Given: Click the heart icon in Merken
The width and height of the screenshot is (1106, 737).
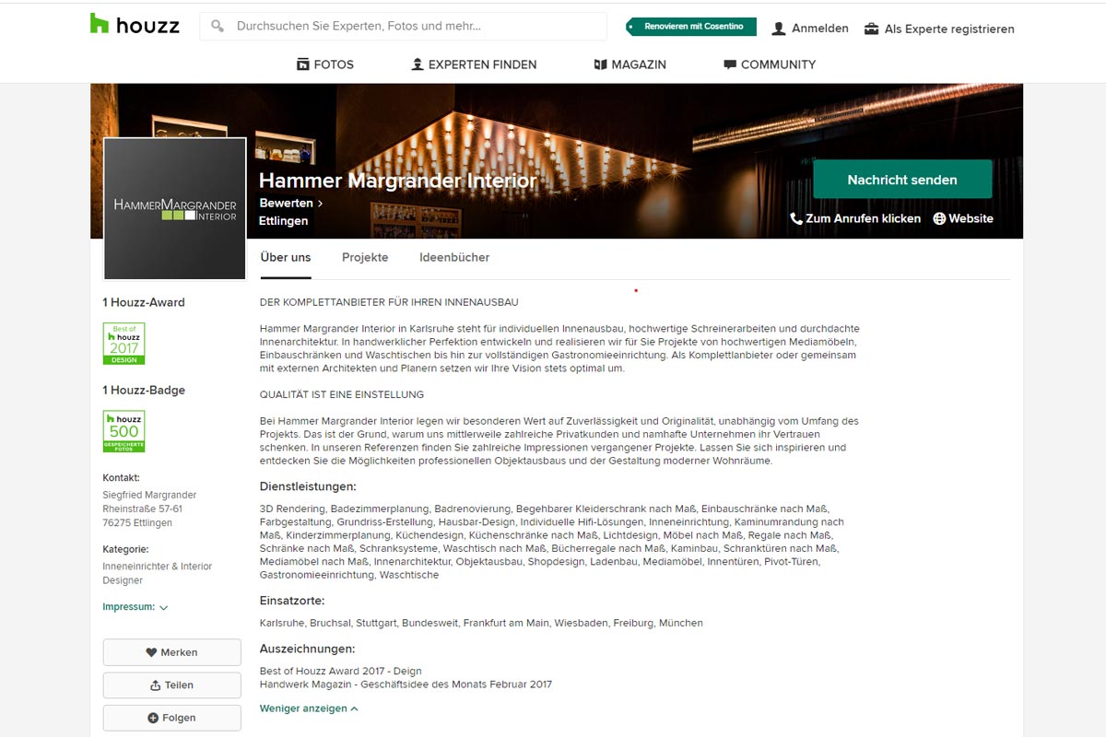Looking at the screenshot, I should coord(151,652).
